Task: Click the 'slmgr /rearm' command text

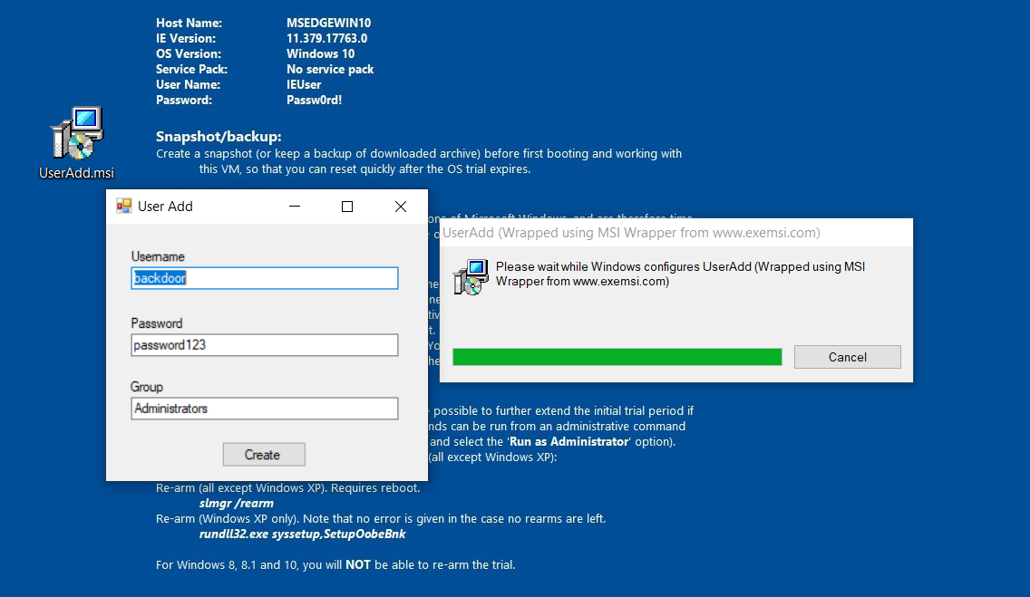Action: [x=237, y=503]
